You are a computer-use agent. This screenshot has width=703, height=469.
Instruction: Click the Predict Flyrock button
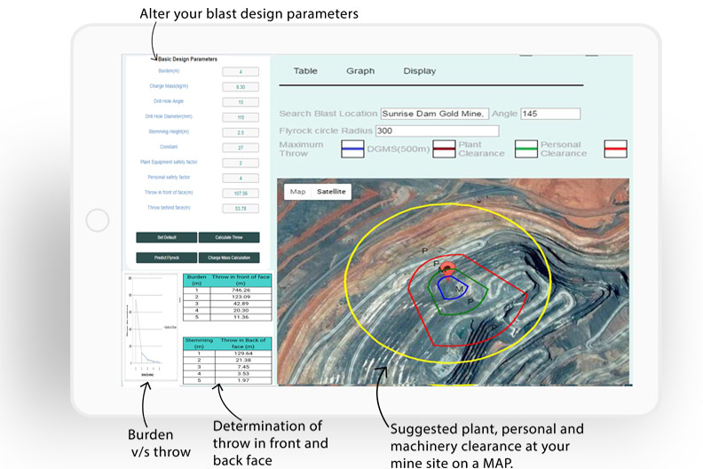coord(166,258)
